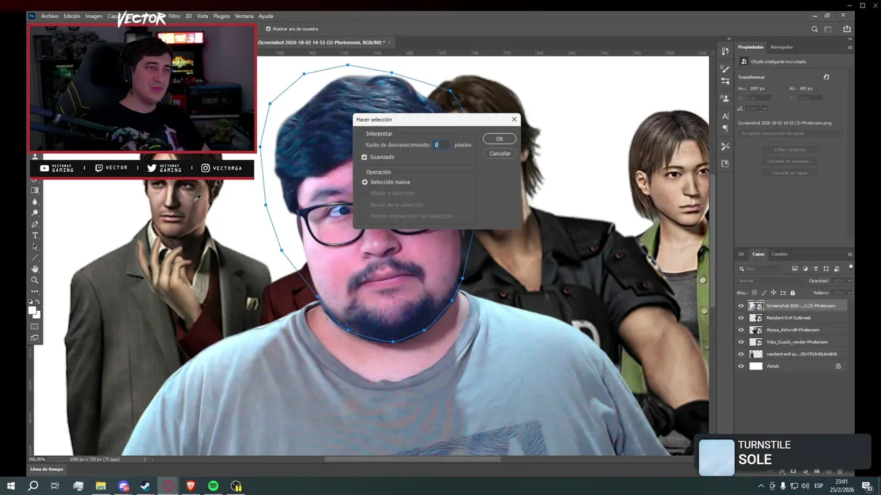Toggle the Suavizado checkbox
Screen dimensions: 881x495
click(x=365, y=157)
